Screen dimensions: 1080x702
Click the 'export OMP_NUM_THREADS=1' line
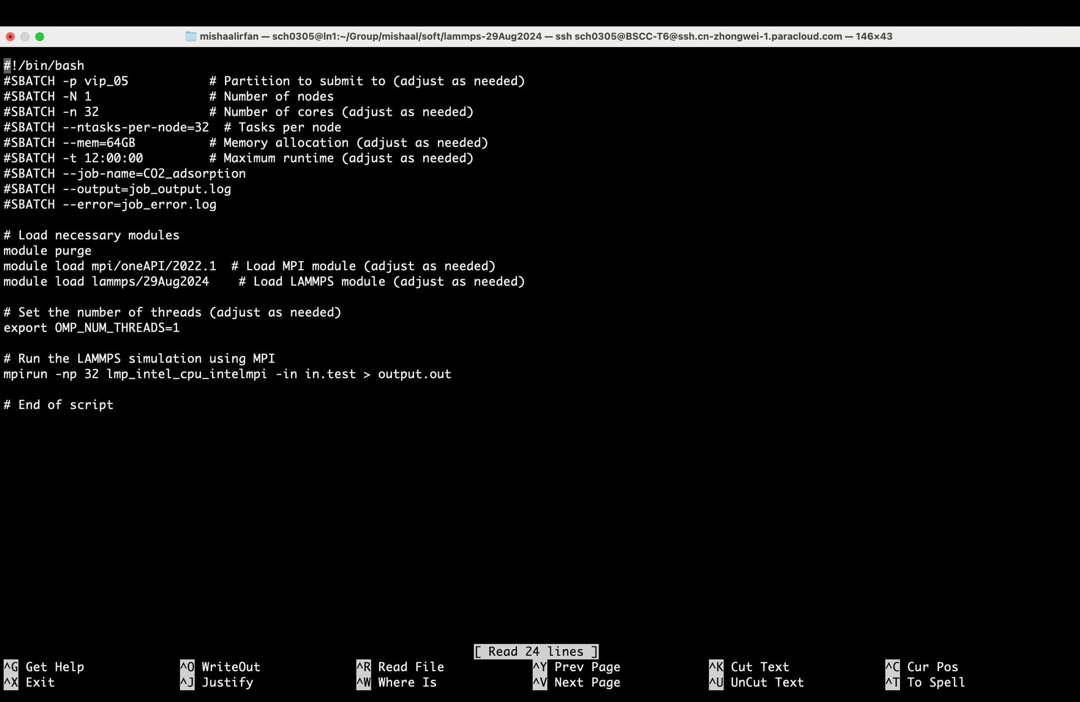click(92, 328)
